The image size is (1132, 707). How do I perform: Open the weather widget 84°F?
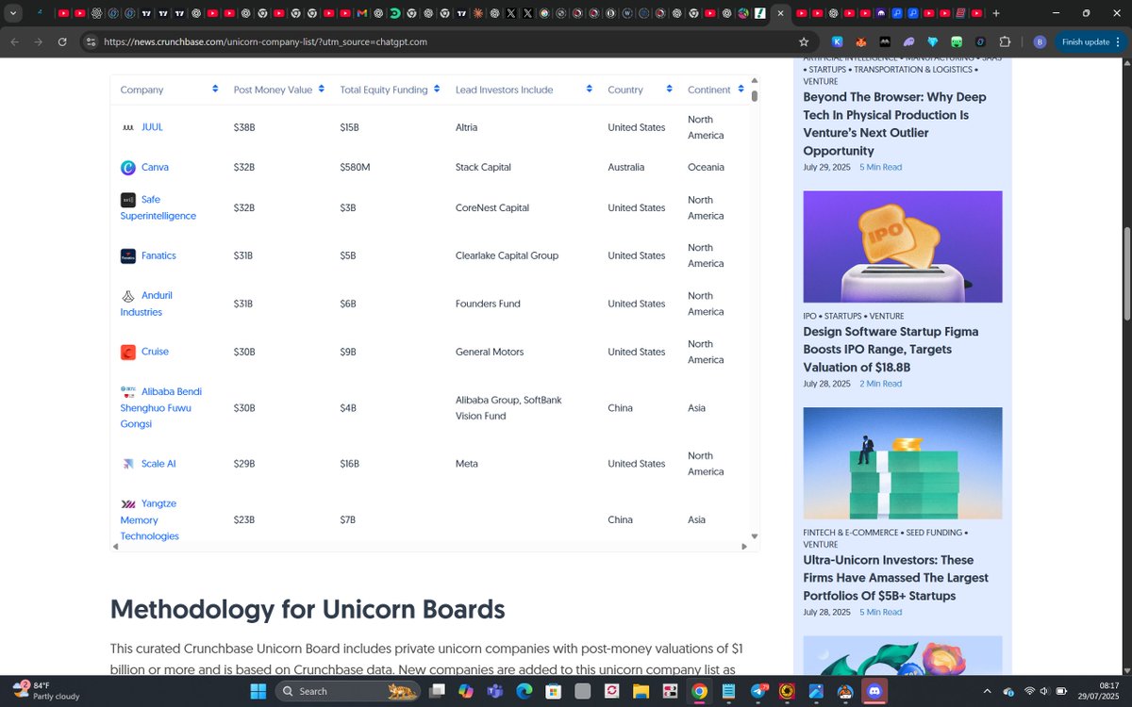point(47,691)
